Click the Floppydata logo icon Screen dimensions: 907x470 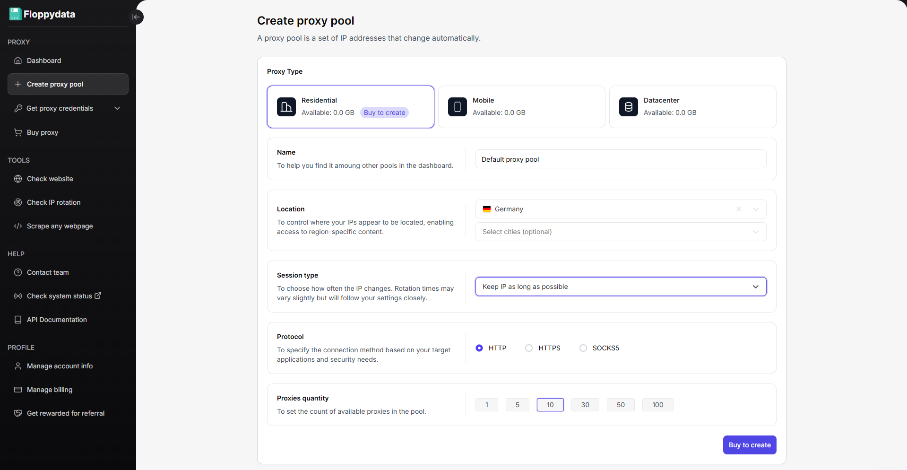point(15,14)
